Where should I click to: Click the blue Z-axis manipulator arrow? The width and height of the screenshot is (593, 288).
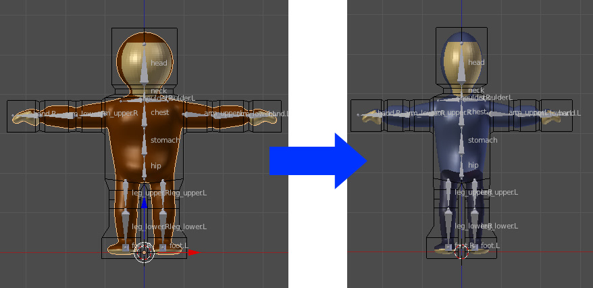click(144, 203)
